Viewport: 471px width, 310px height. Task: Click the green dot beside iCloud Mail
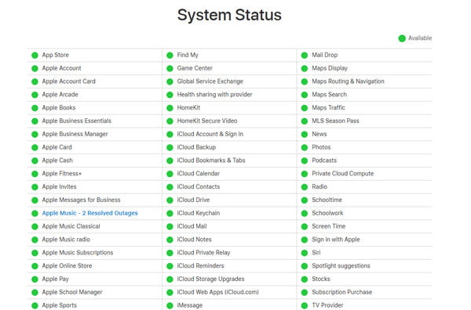[x=170, y=227]
